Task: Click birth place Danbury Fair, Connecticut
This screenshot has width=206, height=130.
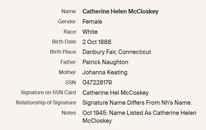Action: tap(117, 52)
